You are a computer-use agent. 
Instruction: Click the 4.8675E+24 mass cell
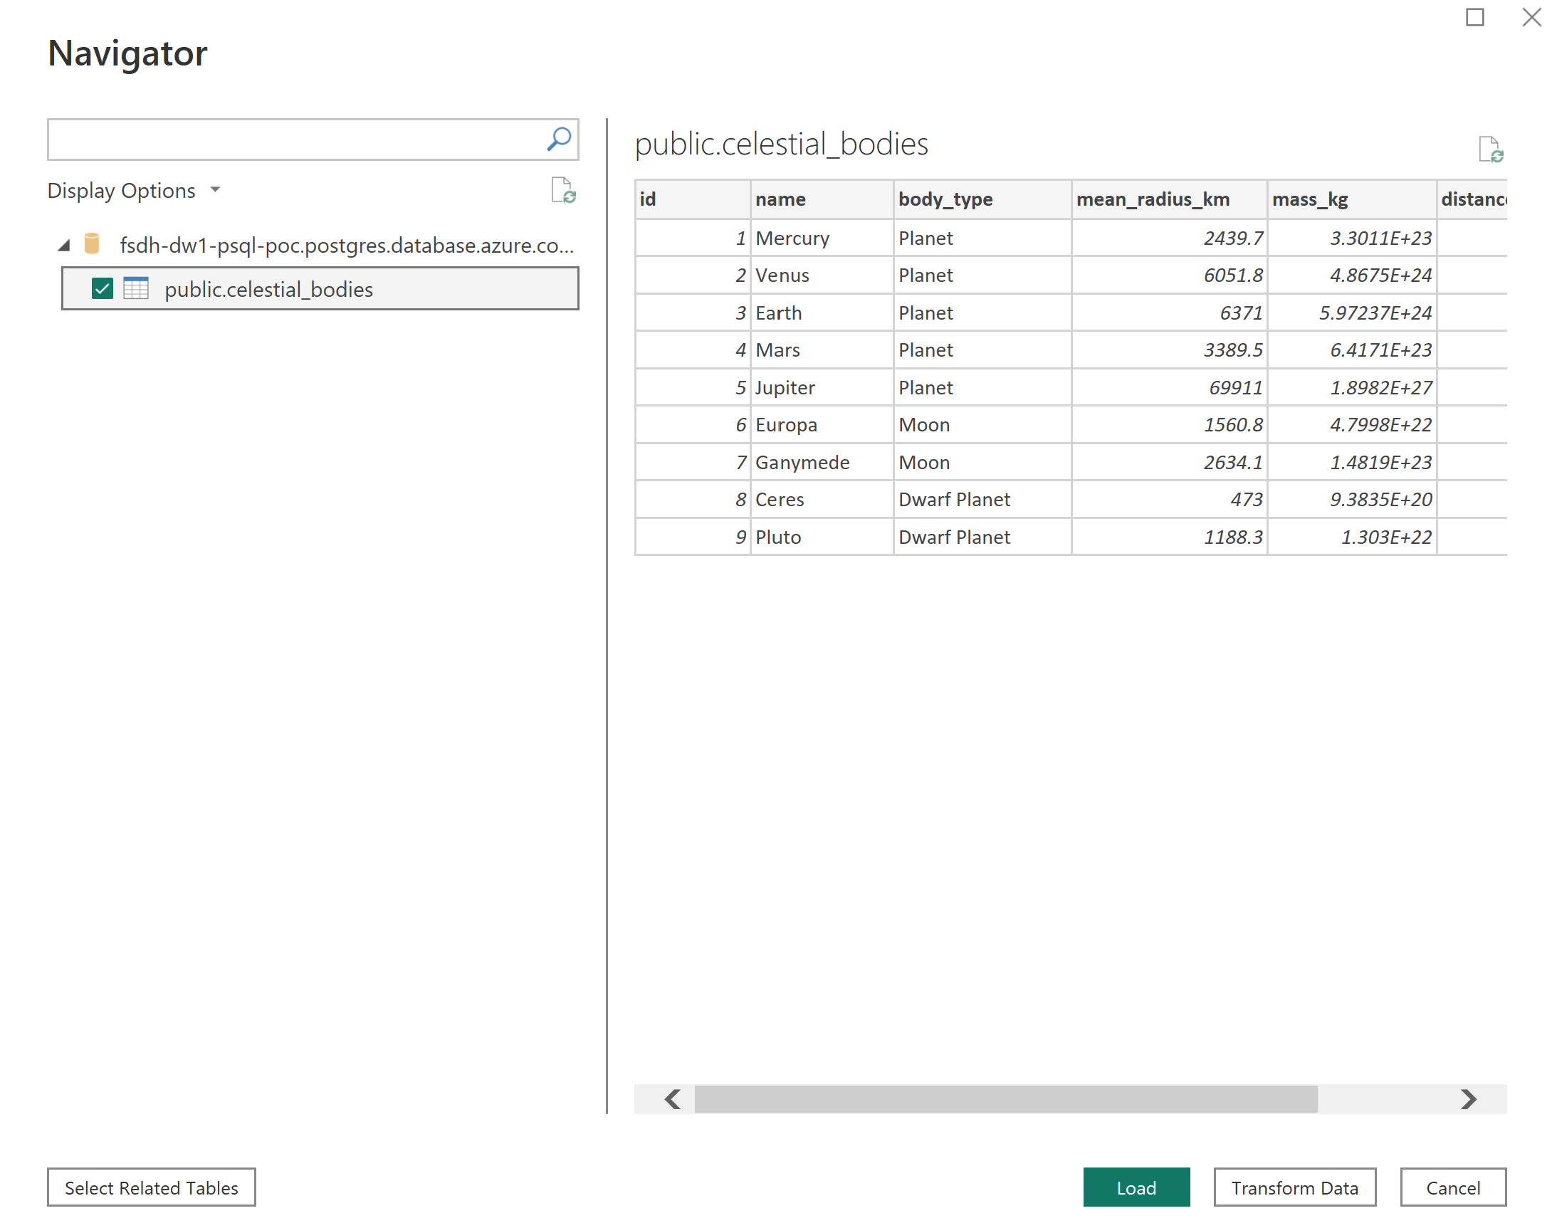tap(1351, 275)
